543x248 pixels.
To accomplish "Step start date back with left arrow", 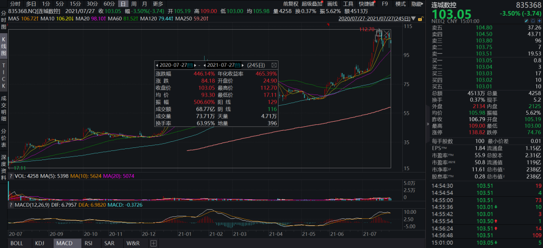I will [x=157, y=65].
